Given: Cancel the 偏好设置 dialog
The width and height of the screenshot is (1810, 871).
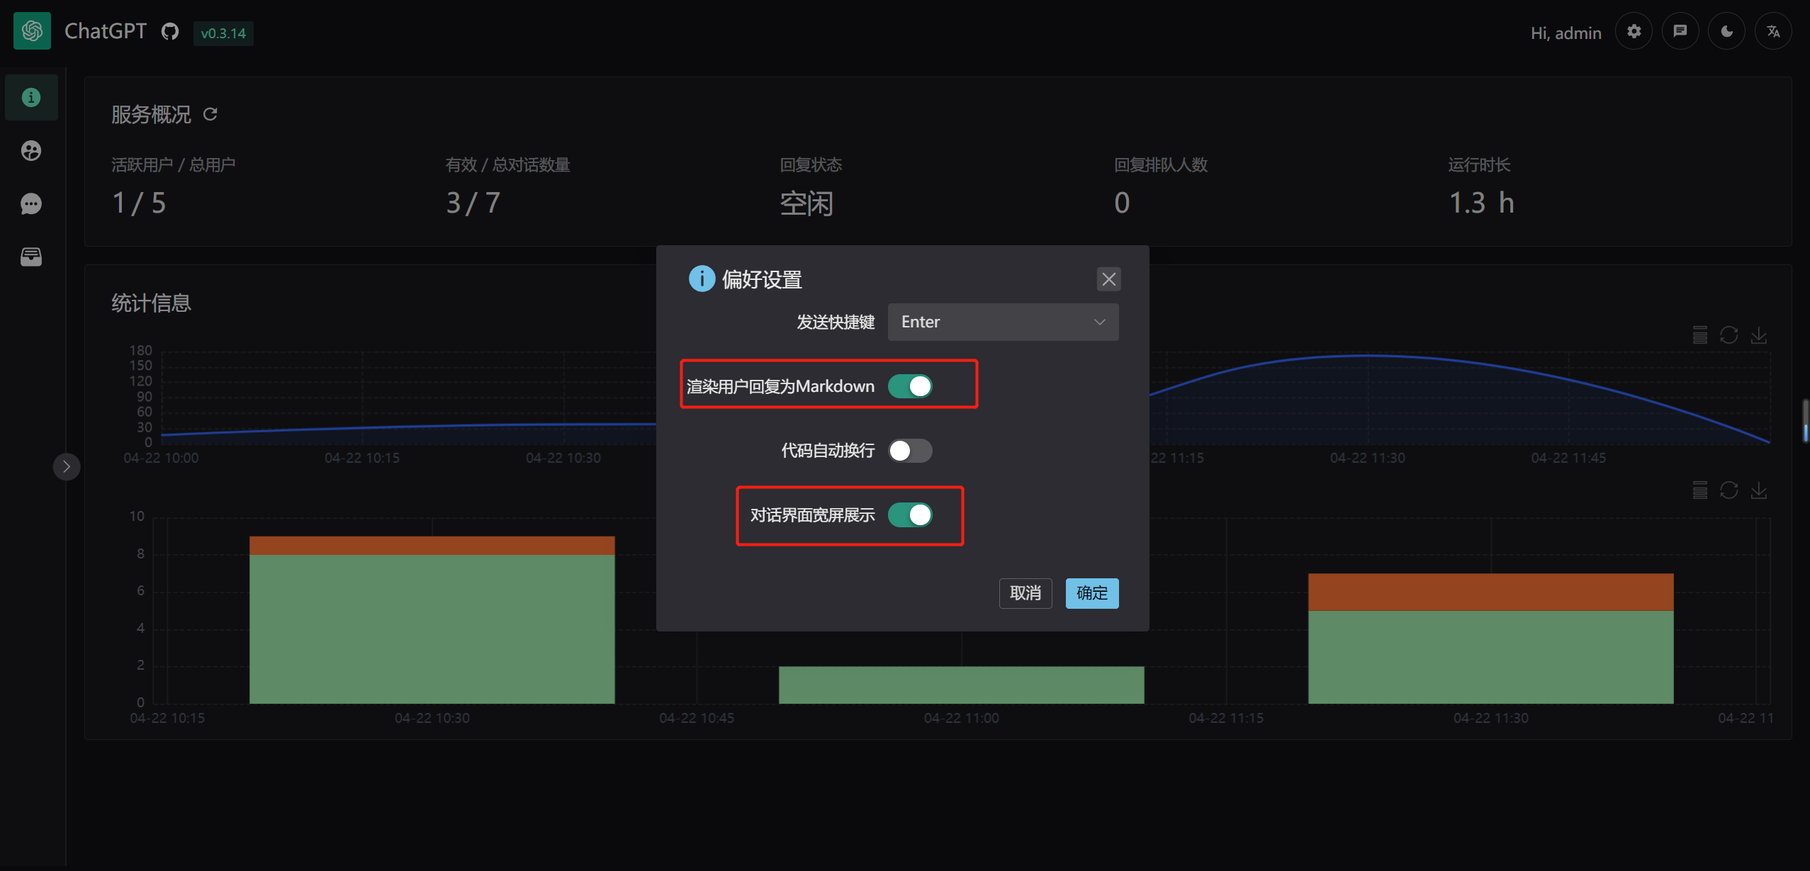Looking at the screenshot, I should [1025, 593].
